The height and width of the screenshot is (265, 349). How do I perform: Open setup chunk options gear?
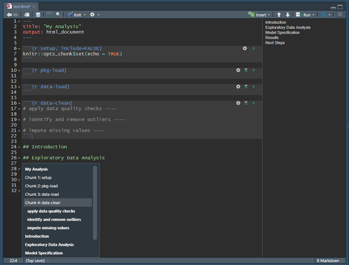tap(245, 48)
